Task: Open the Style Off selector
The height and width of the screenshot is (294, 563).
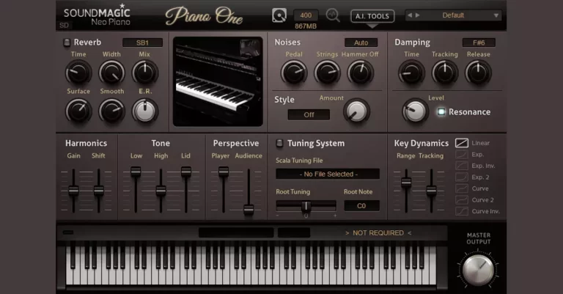Action: [x=309, y=114]
